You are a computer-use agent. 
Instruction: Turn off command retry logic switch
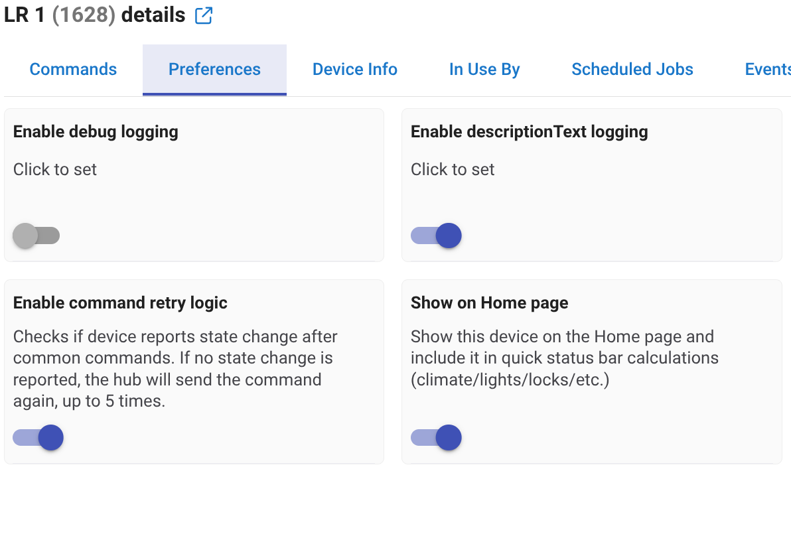[38, 437]
